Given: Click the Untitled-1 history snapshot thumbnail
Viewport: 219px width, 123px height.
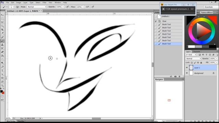Looking at the screenshot, I should click(x=159, y=17).
